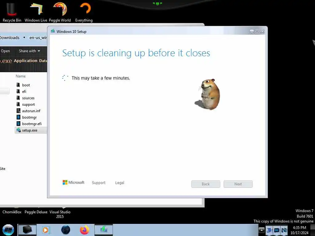Image resolution: width=315 pixels, height=236 pixels.
Task: Click Open in the Explorer toolbar
Action: (x=5, y=51)
